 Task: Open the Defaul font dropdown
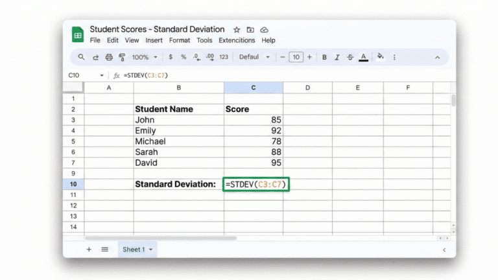point(254,57)
